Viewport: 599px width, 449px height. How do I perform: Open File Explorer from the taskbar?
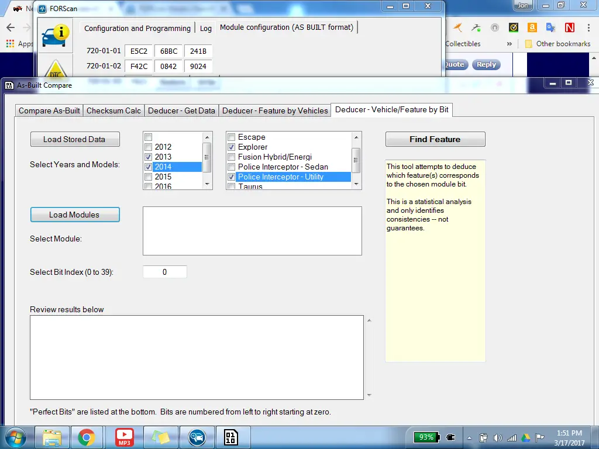tap(52, 437)
